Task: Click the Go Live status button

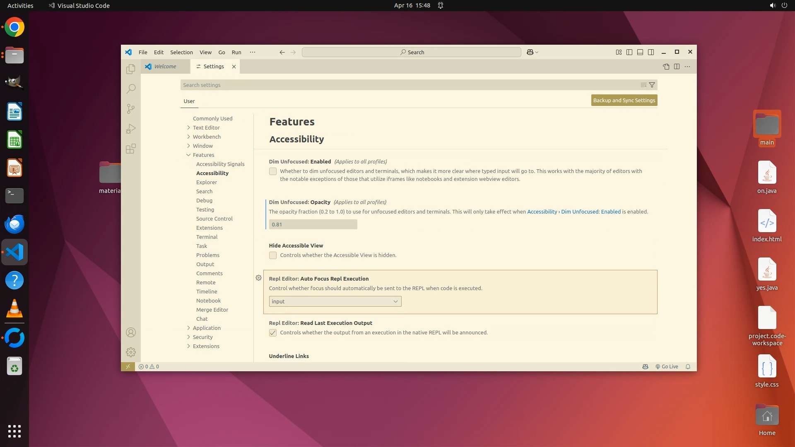Action: click(x=667, y=367)
